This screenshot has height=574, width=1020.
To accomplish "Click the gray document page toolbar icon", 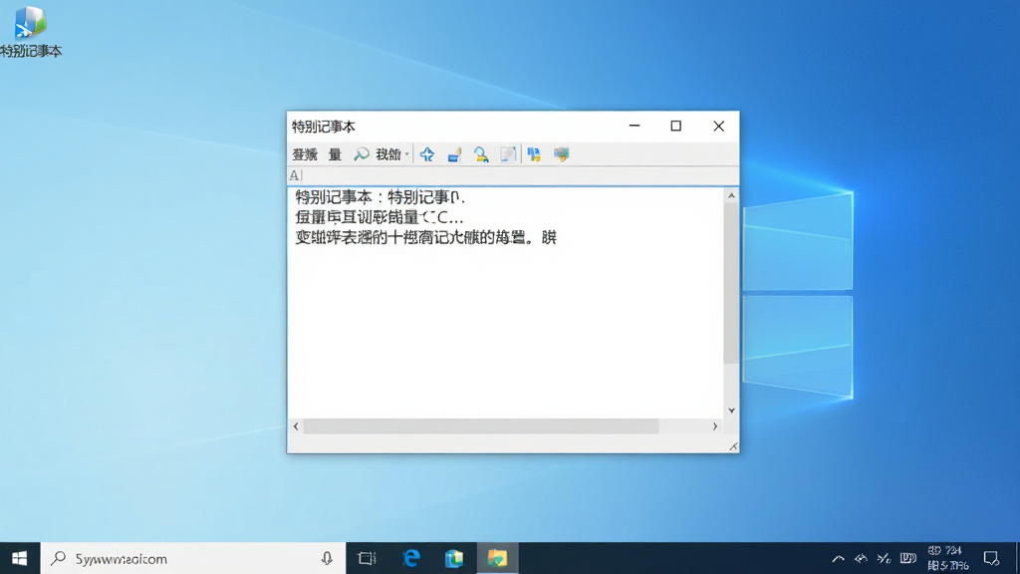I will pos(508,154).
